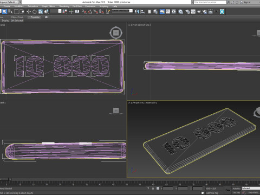Click the ViewCube in bottom-left viewport

(x=116, y=110)
